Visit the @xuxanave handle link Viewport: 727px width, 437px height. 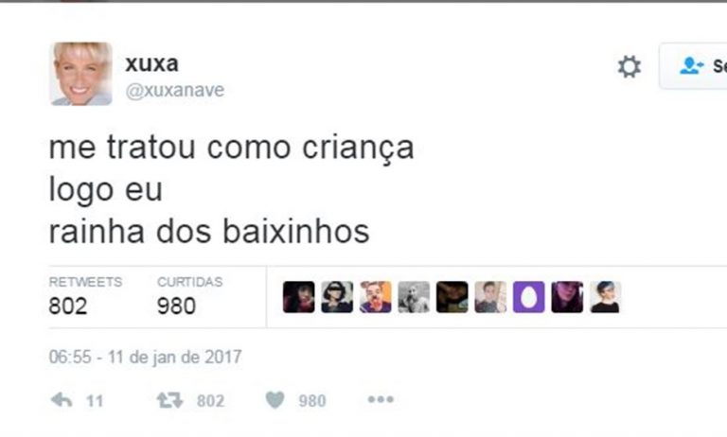[175, 90]
